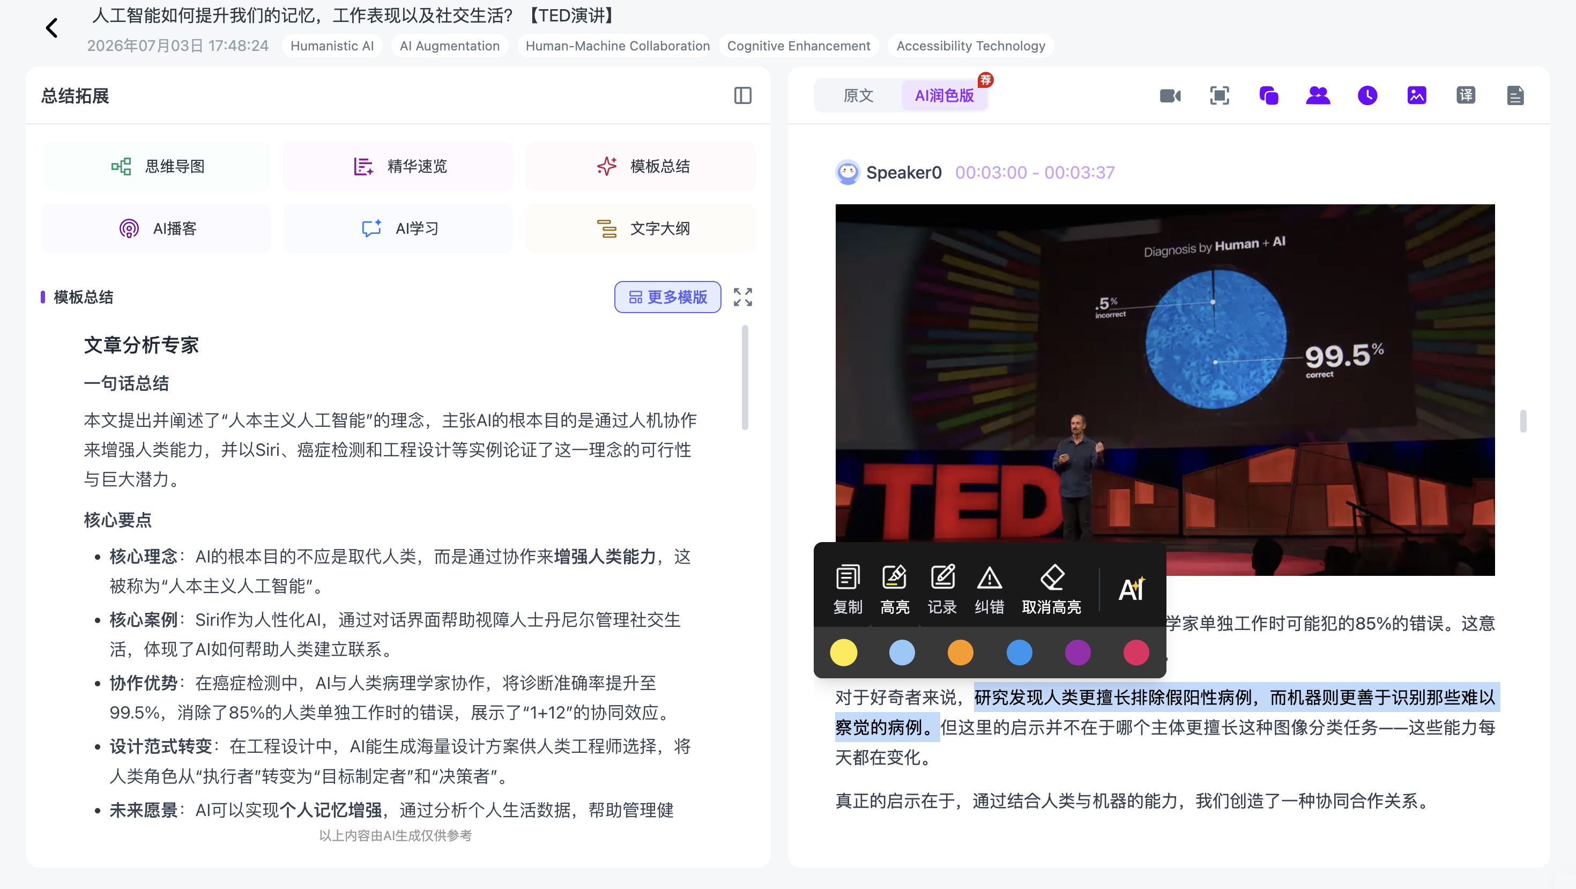Click the screen capture frame icon
1576x889 pixels.
click(x=1220, y=95)
